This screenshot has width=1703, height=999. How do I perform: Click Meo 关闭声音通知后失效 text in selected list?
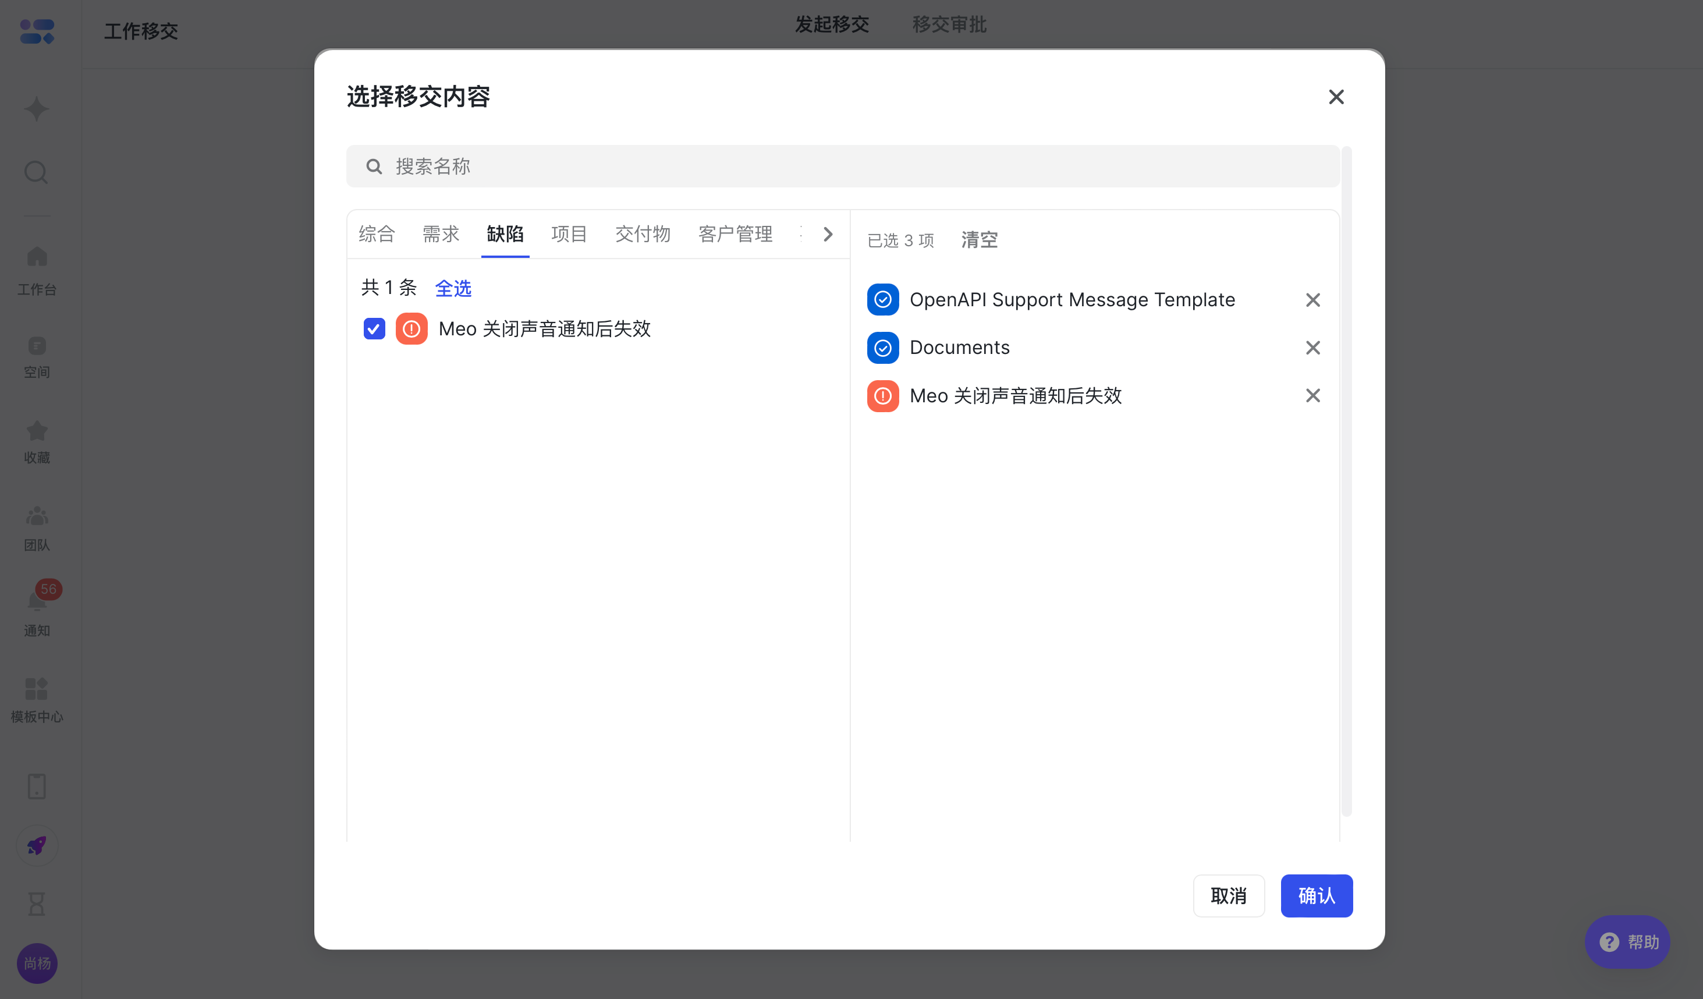[1016, 395]
